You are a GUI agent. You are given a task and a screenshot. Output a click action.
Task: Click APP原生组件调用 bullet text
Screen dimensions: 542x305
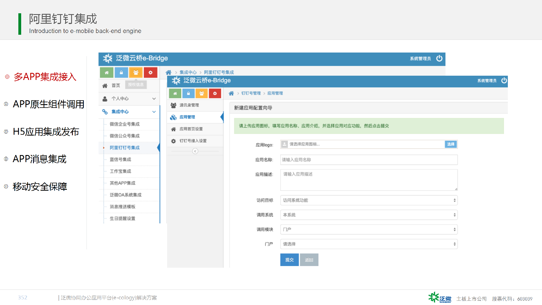(49, 104)
